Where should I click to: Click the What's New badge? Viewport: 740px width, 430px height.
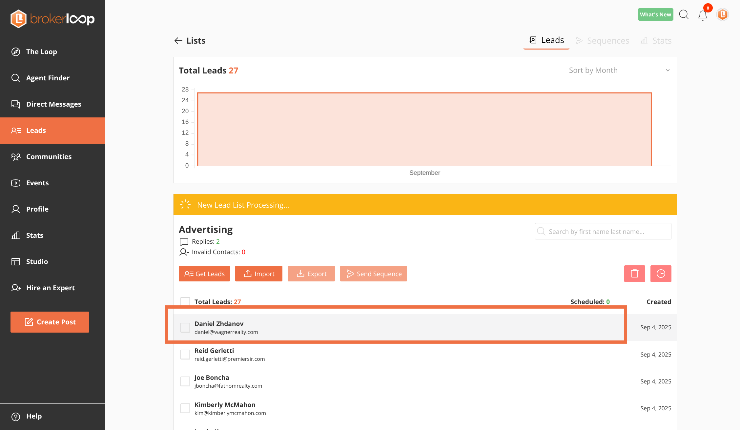pyautogui.click(x=655, y=14)
